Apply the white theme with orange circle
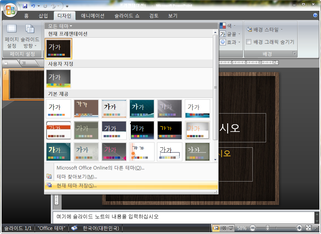 [142, 152]
